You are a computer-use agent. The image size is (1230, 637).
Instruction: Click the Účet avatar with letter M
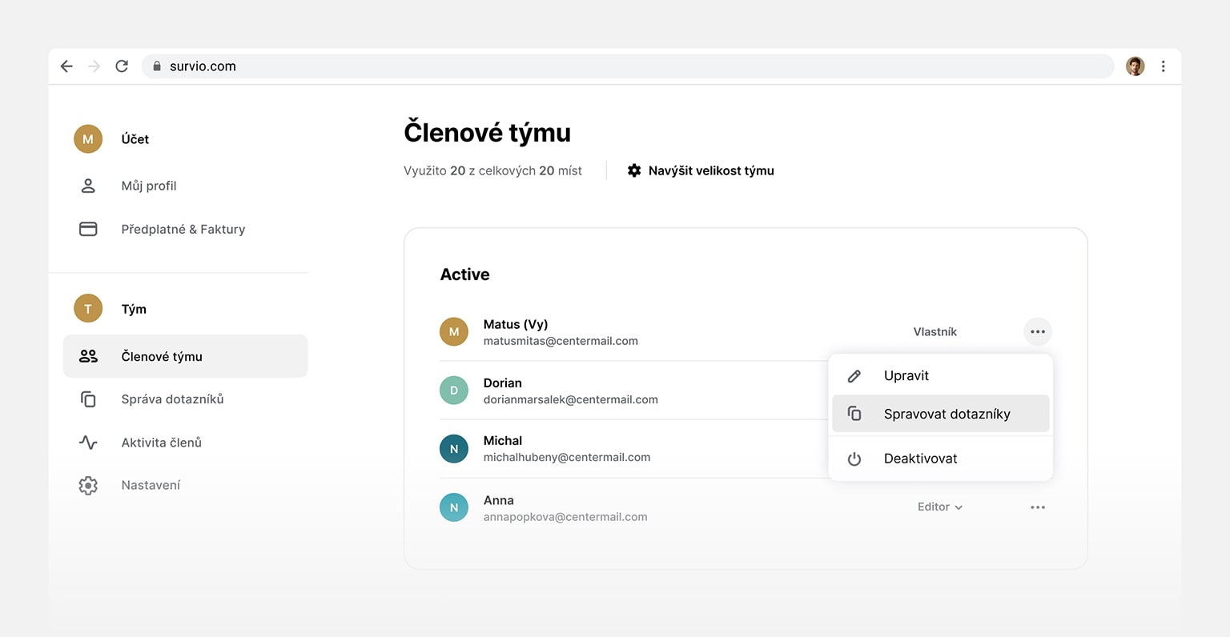[x=88, y=138]
